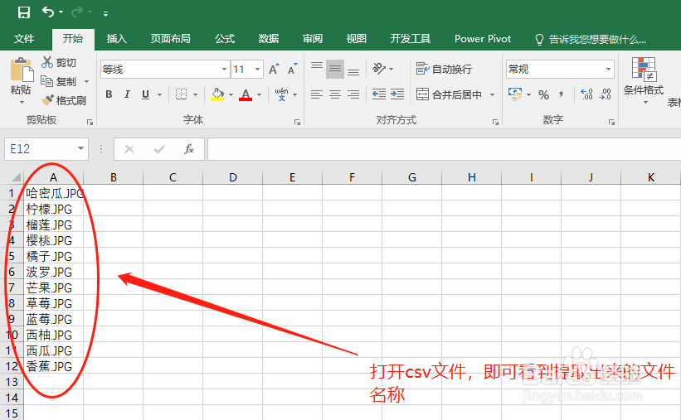Click the formula bar input area
Screen dimensions: 681x420
pos(444,149)
